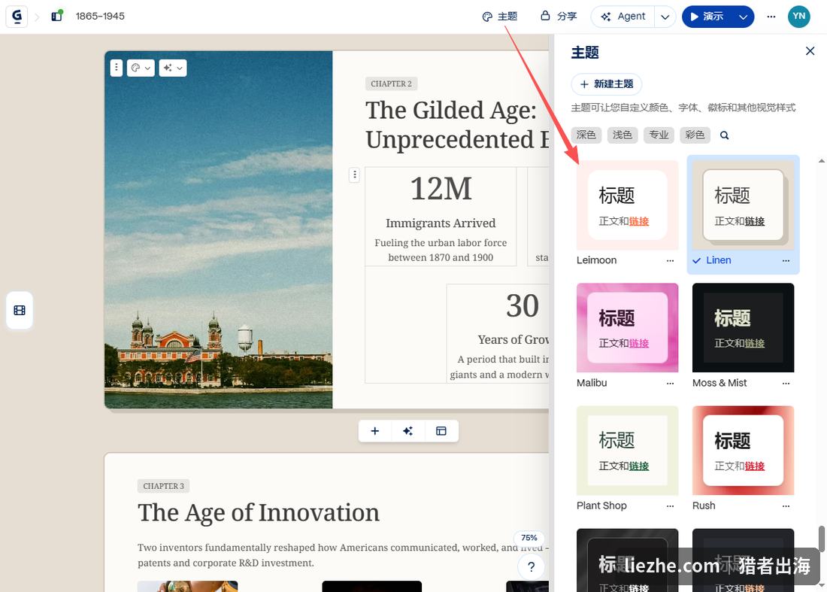Start the 演示 presentation
Screen dimensions: 827x592
click(707, 17)
